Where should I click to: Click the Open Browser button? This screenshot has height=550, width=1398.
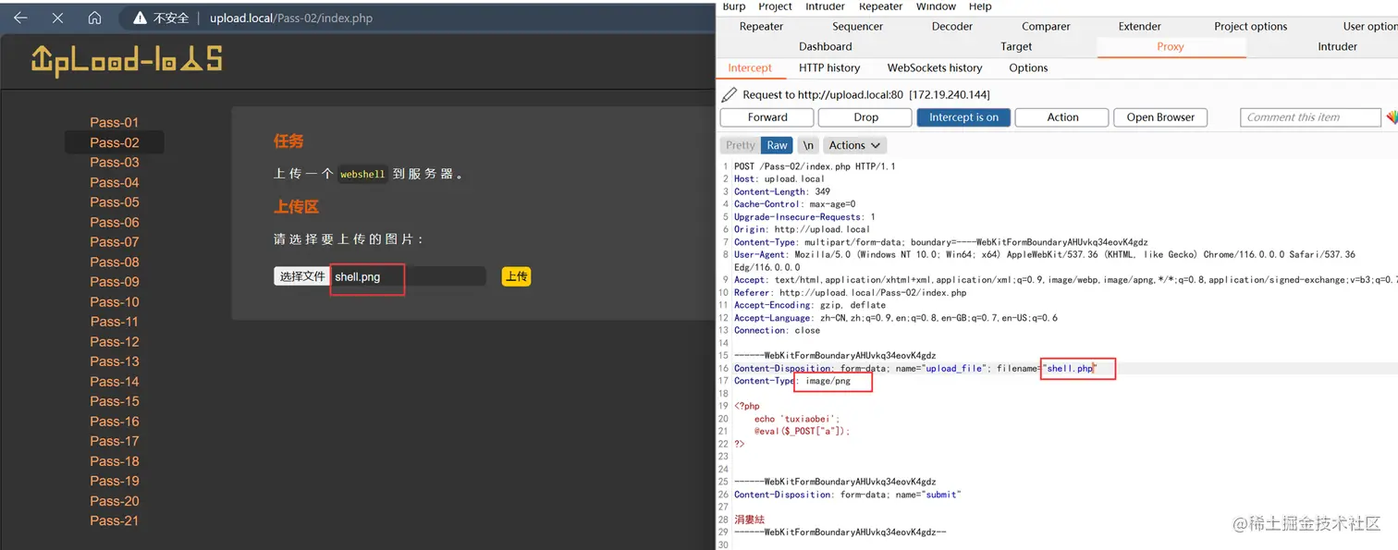(x=1160, y=117)
